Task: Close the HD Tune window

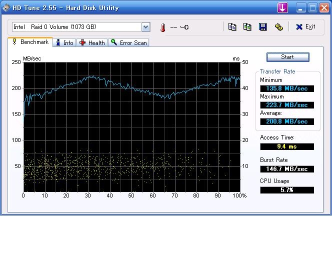Action: [324, 8]
